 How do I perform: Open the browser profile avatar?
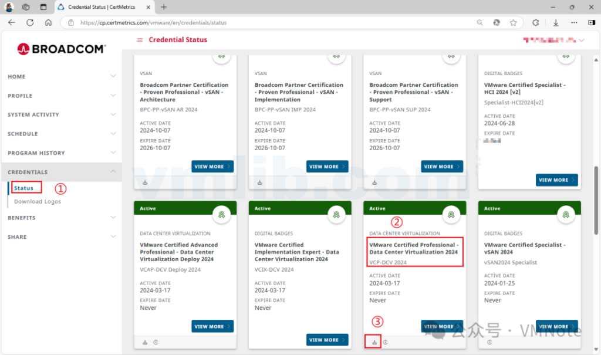pos(9,7)
